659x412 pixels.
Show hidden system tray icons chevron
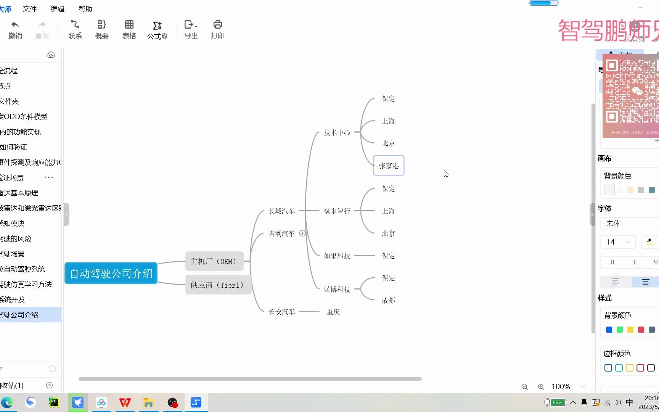[x=573, y=402]
